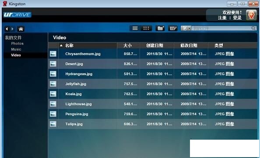
Task: Click the 注册 register link
Action: point(222,18)
